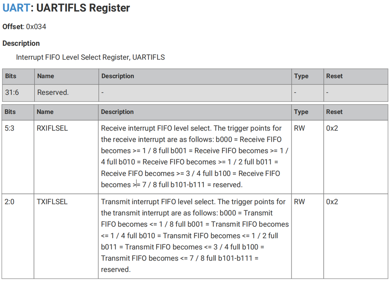
Task: Select the 31:6 bits cell
Action: 12,92
